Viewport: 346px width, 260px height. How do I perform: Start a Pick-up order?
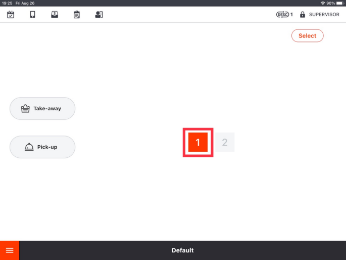coord(42,147)
